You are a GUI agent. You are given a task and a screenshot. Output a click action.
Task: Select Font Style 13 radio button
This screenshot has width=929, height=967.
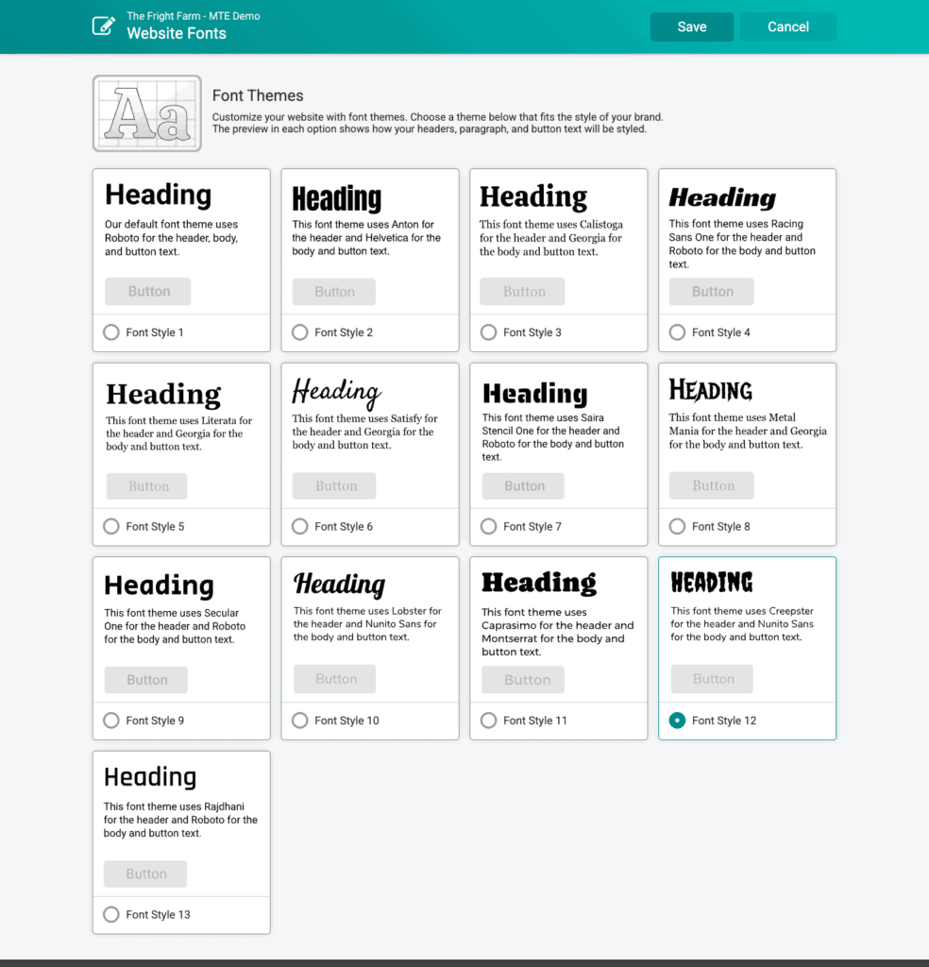(x=111, y=914)
